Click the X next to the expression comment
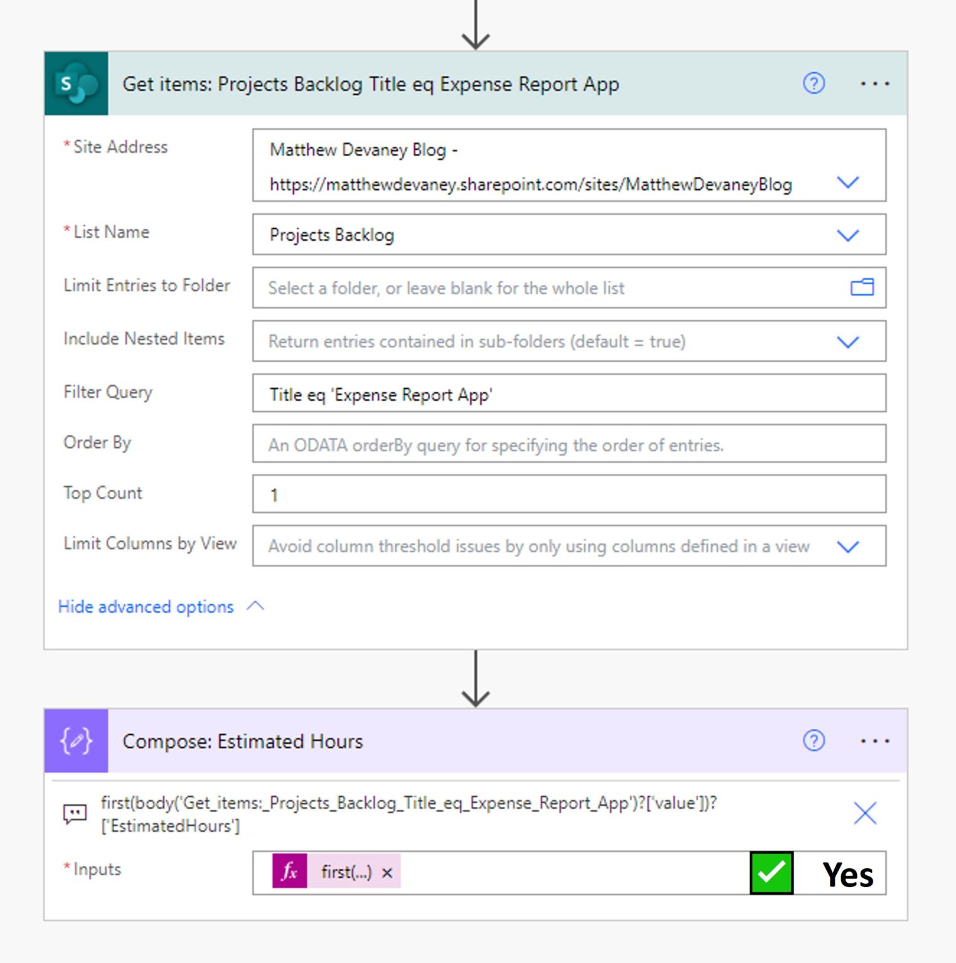This screenshot has height=963, width=956. click(x=864, y=813)
